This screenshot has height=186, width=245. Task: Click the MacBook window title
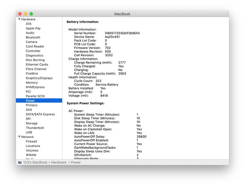click(122, 14)
